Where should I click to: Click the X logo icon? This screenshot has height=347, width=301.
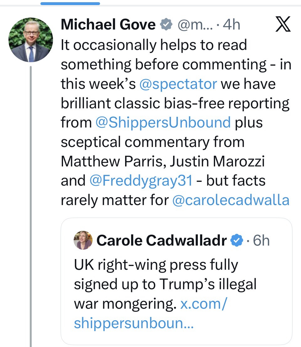284,25
